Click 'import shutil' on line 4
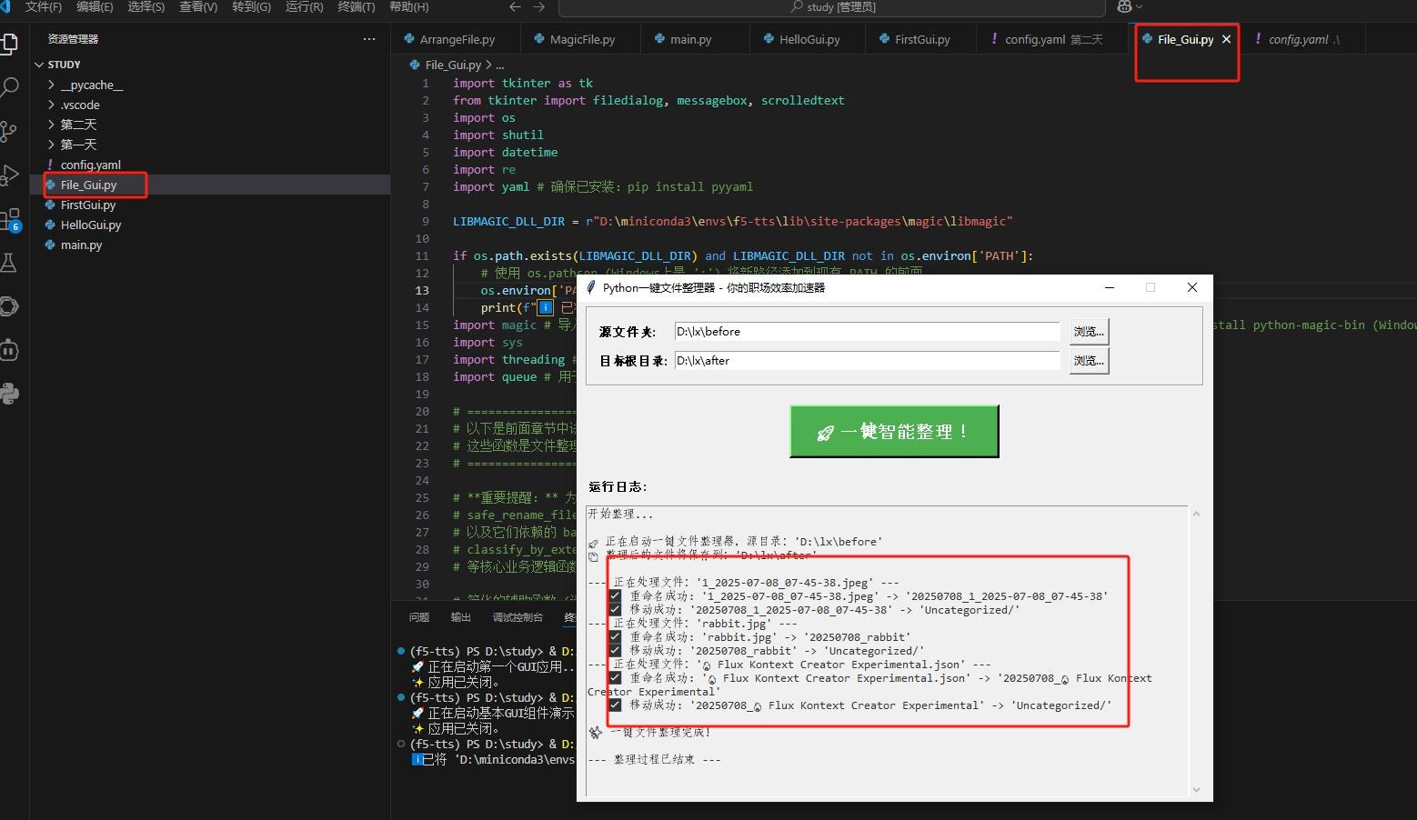The width and height of the screenshot is (1417, 820). pos(498,135)
